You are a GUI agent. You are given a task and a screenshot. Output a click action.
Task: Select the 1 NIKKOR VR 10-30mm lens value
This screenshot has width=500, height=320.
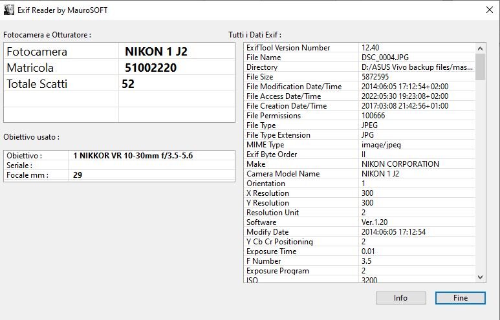133,156
